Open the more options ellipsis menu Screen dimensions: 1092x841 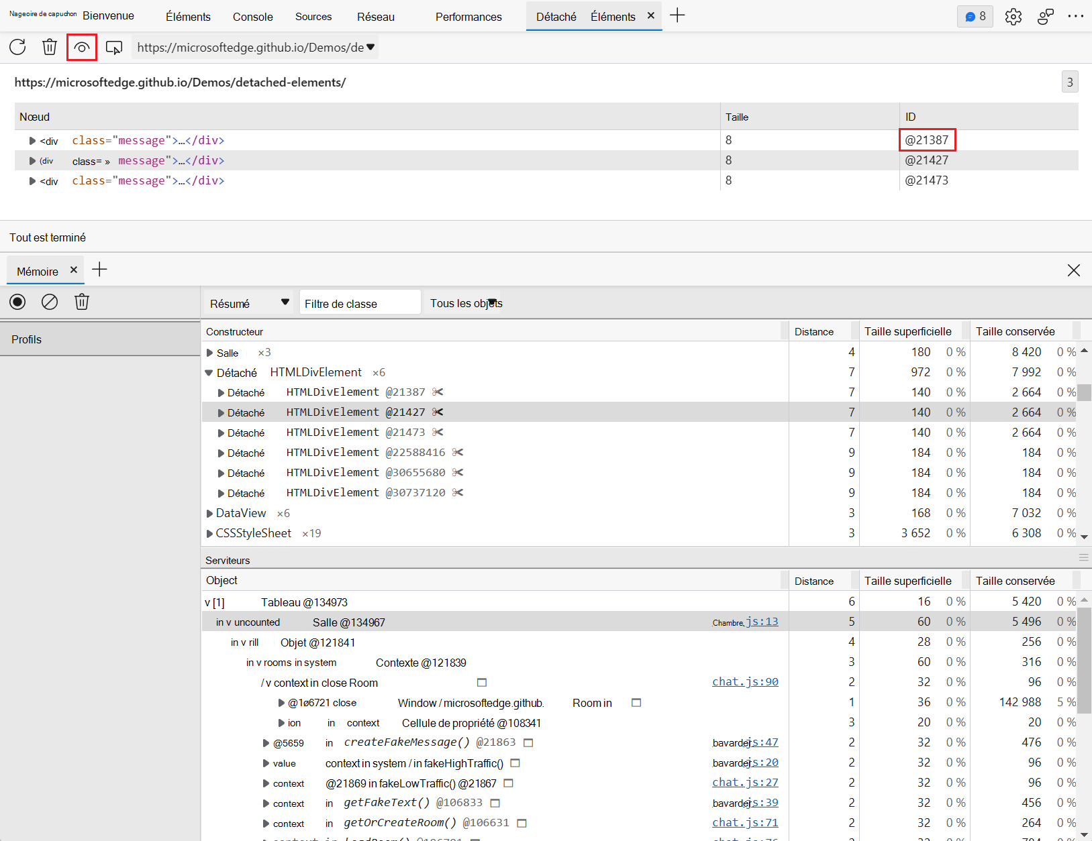click(1076, 16)
